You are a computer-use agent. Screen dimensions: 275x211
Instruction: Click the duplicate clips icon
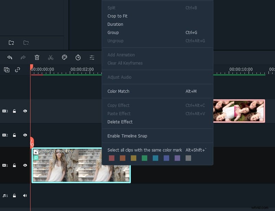[x=7, y=69]
